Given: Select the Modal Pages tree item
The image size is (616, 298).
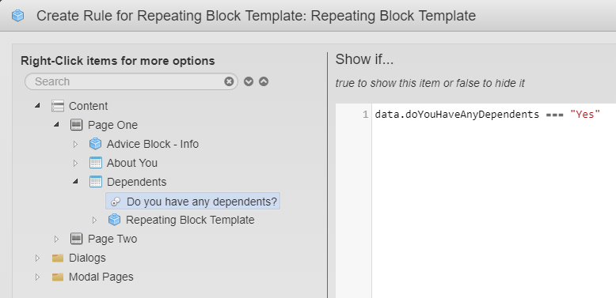Looking at the screenshot, I should pyautogui.click(x=101, y=277).
